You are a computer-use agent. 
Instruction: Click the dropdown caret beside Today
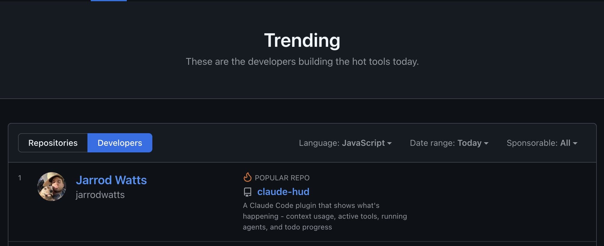(x=487, y=144)
